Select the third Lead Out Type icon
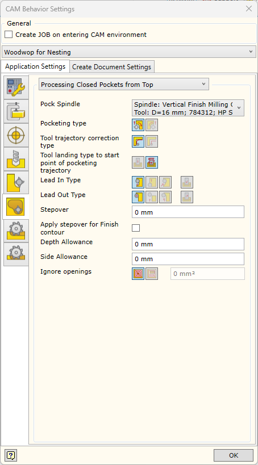 (165, 197)
